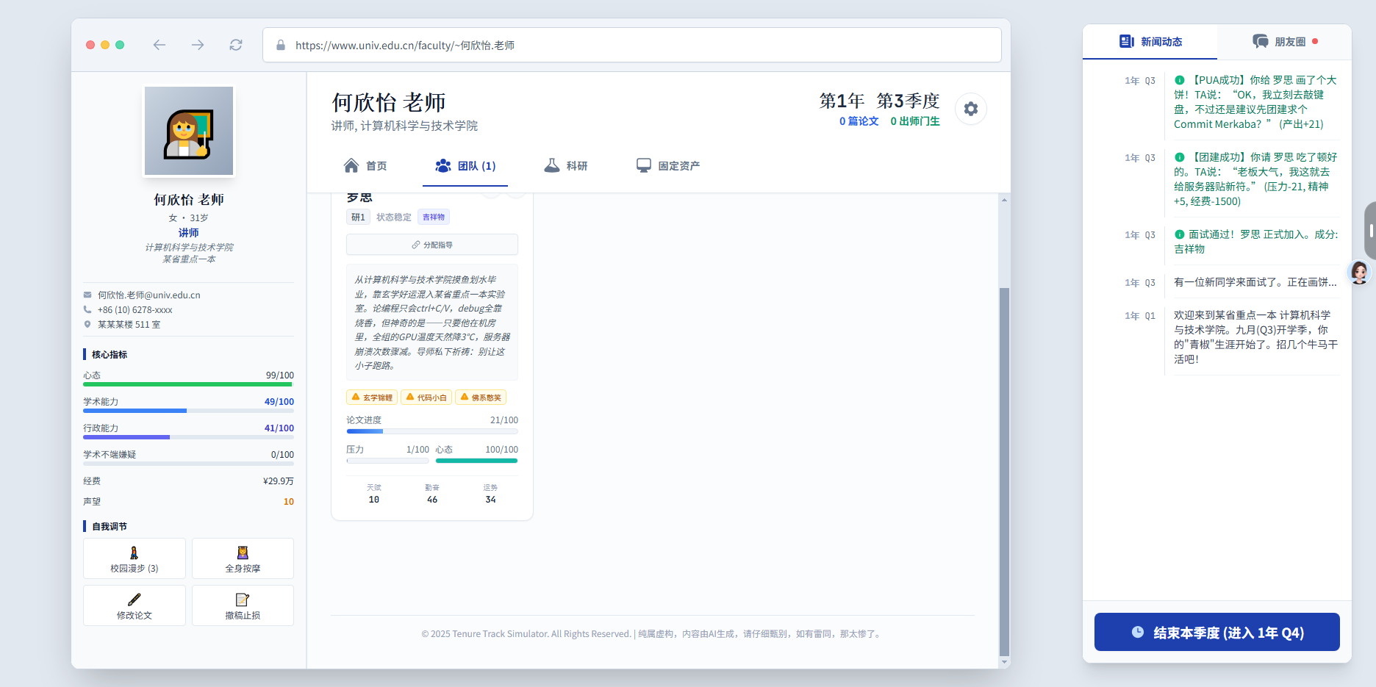Click the 修改论文 pen action
Viewport: 1376px width, 687px height.
click(x=135, y=605)
